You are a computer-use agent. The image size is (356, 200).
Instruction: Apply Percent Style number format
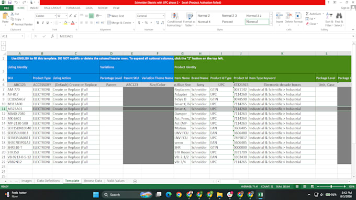(146, 23)
